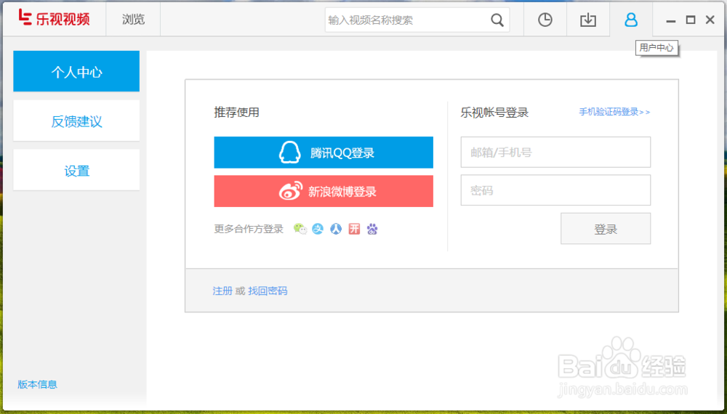
Task: Focus the 密码 input field
Action: pos(555,190)
